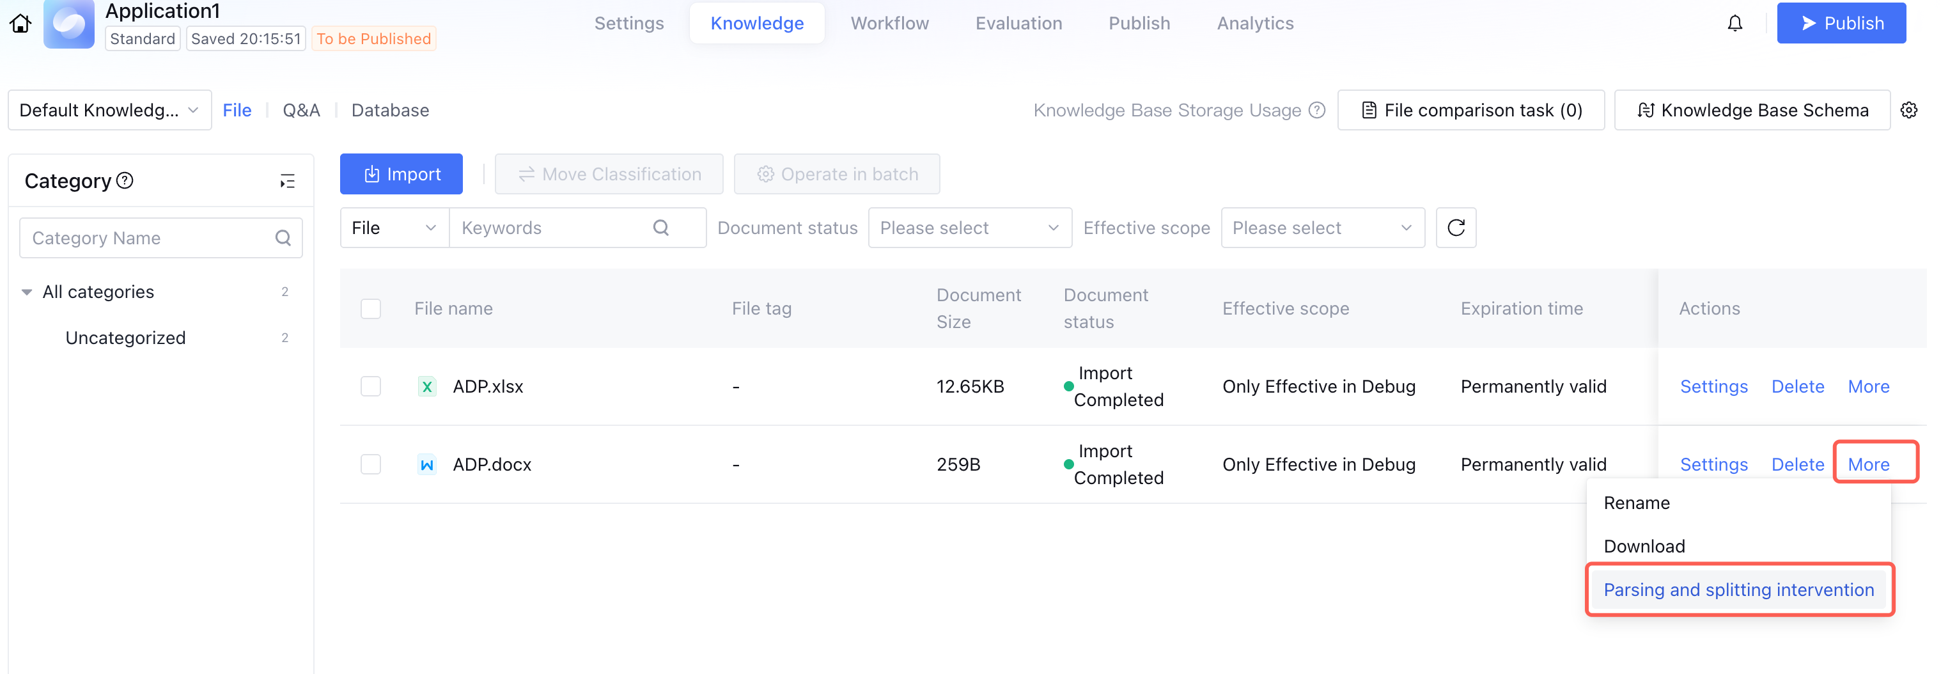The height and width of the screenshot is (674, 1941).
Task: Collapse the Category panel icon
Action: 287,181
